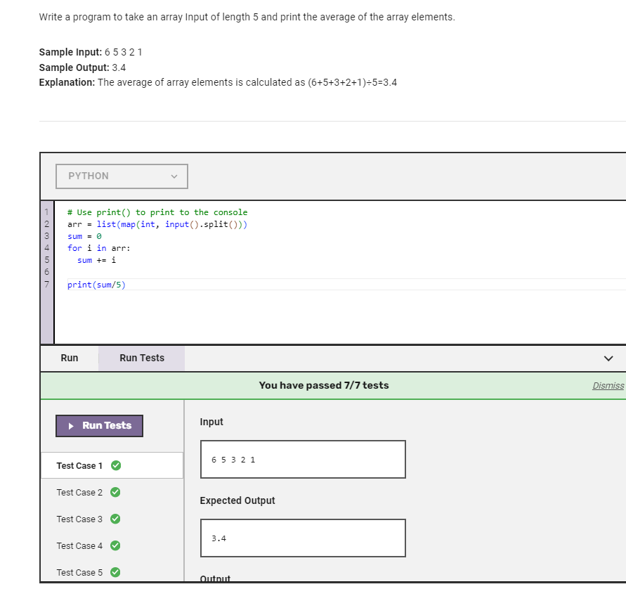Click line number 7 in gutter
Screen dimensions: 626x589
pos(46,285)
